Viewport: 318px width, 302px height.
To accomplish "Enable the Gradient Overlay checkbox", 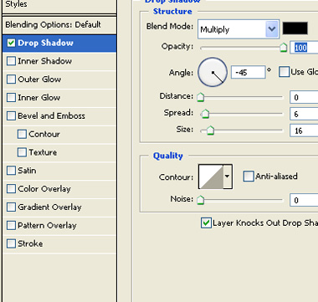I will (11, 207).
